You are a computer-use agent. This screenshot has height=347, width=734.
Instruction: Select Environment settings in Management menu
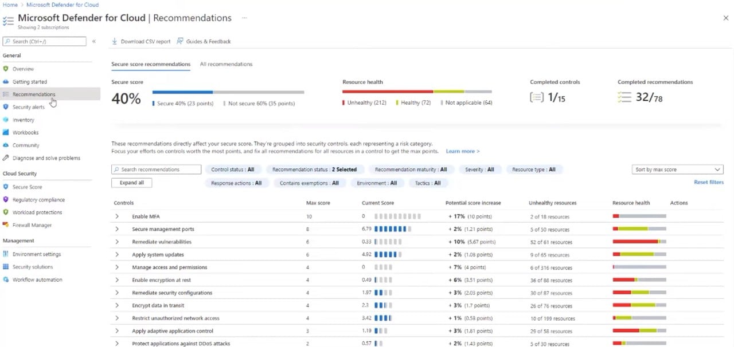[36, 254]
